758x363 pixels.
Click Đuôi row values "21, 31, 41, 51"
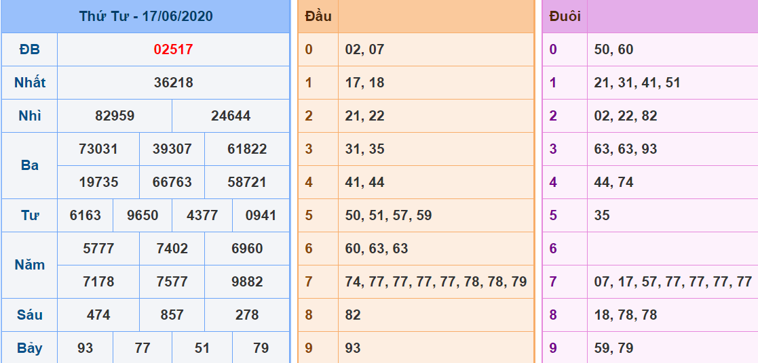(x=637, y=83)
